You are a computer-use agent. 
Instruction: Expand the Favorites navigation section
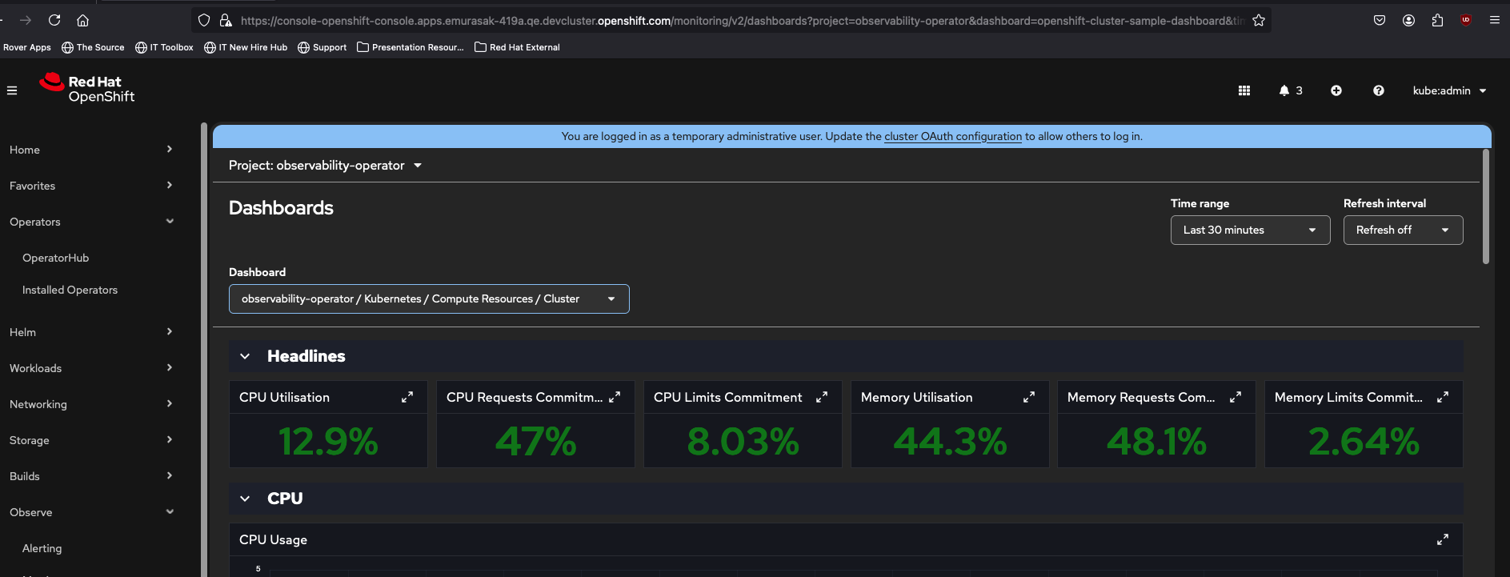pos(92,186)
